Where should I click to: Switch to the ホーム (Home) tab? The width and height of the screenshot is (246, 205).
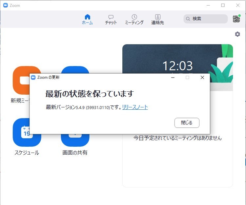point(87,19)
